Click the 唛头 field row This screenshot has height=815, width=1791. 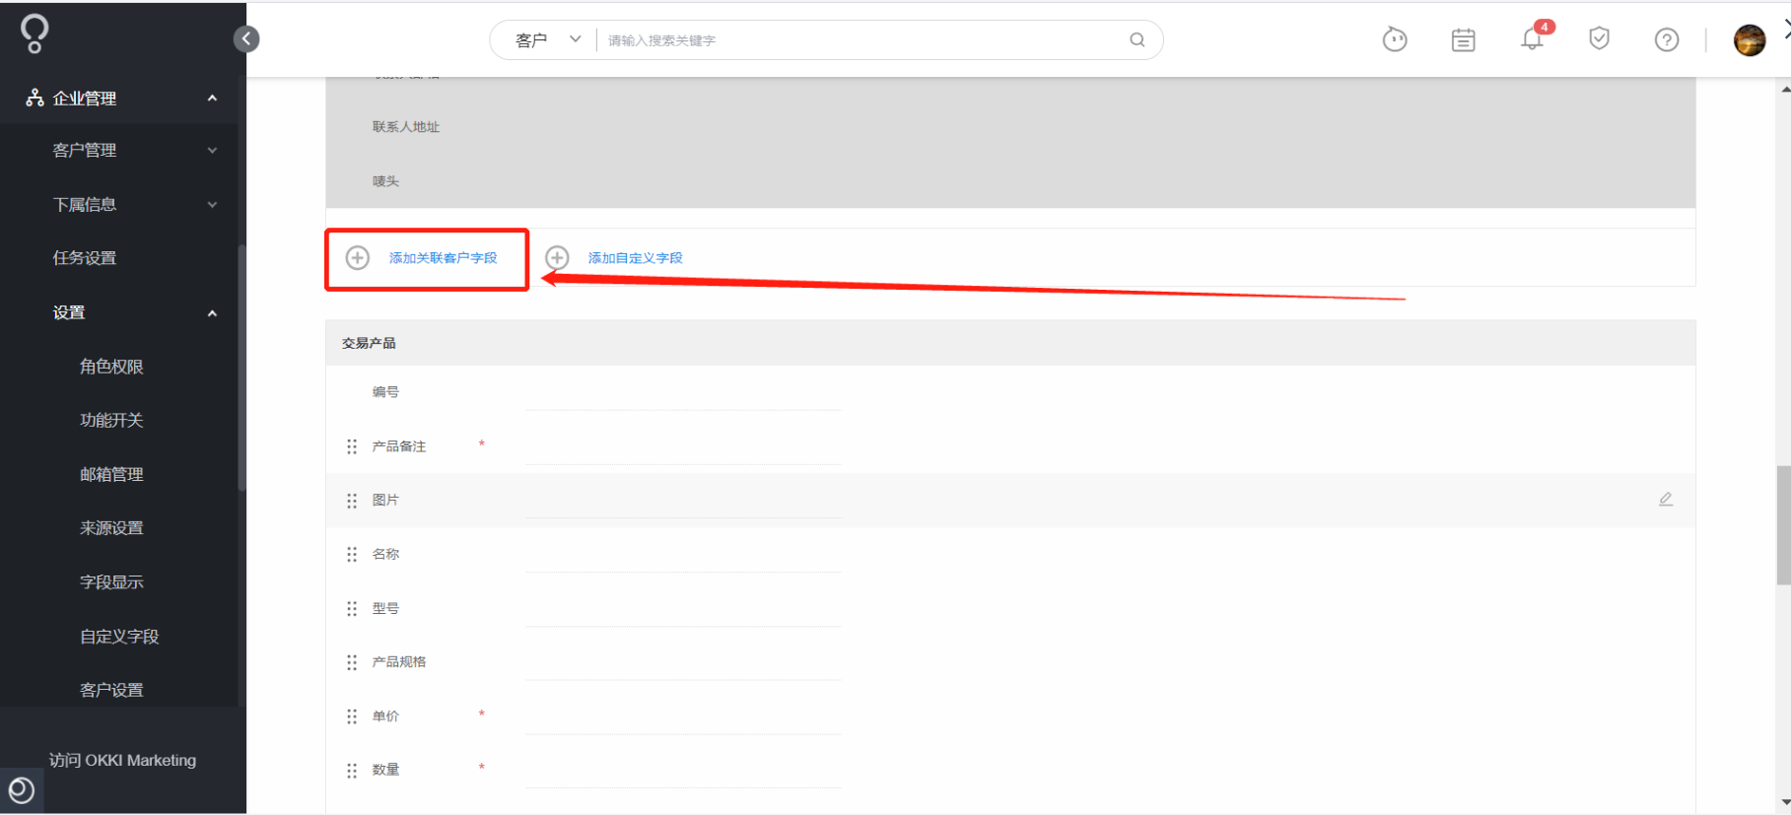pyautogui.click(x=1010, y=181)
